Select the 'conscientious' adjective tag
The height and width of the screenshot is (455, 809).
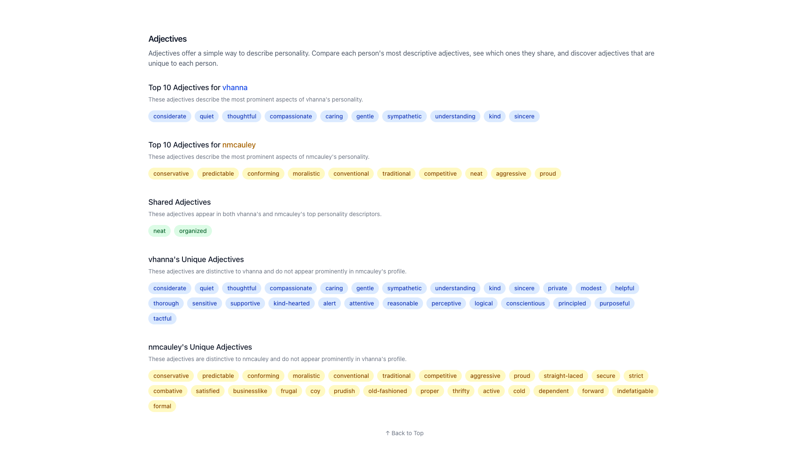[525, 303]
